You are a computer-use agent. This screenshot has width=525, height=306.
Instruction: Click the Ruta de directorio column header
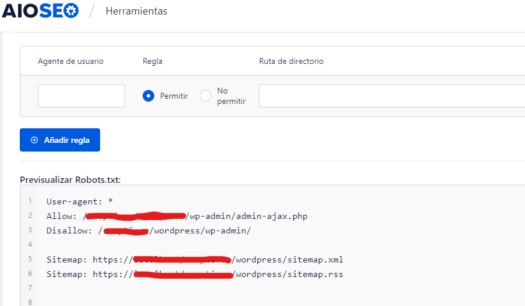pyautogui.click(x=291, y=61)
